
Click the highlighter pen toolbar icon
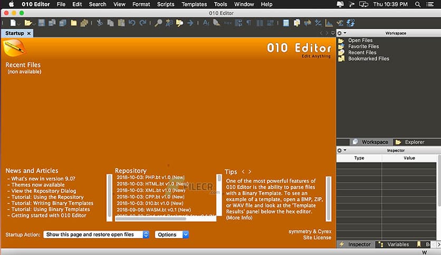[x=216, y=23]
